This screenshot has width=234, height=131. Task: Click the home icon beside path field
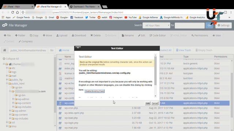(x=5, y=50)
